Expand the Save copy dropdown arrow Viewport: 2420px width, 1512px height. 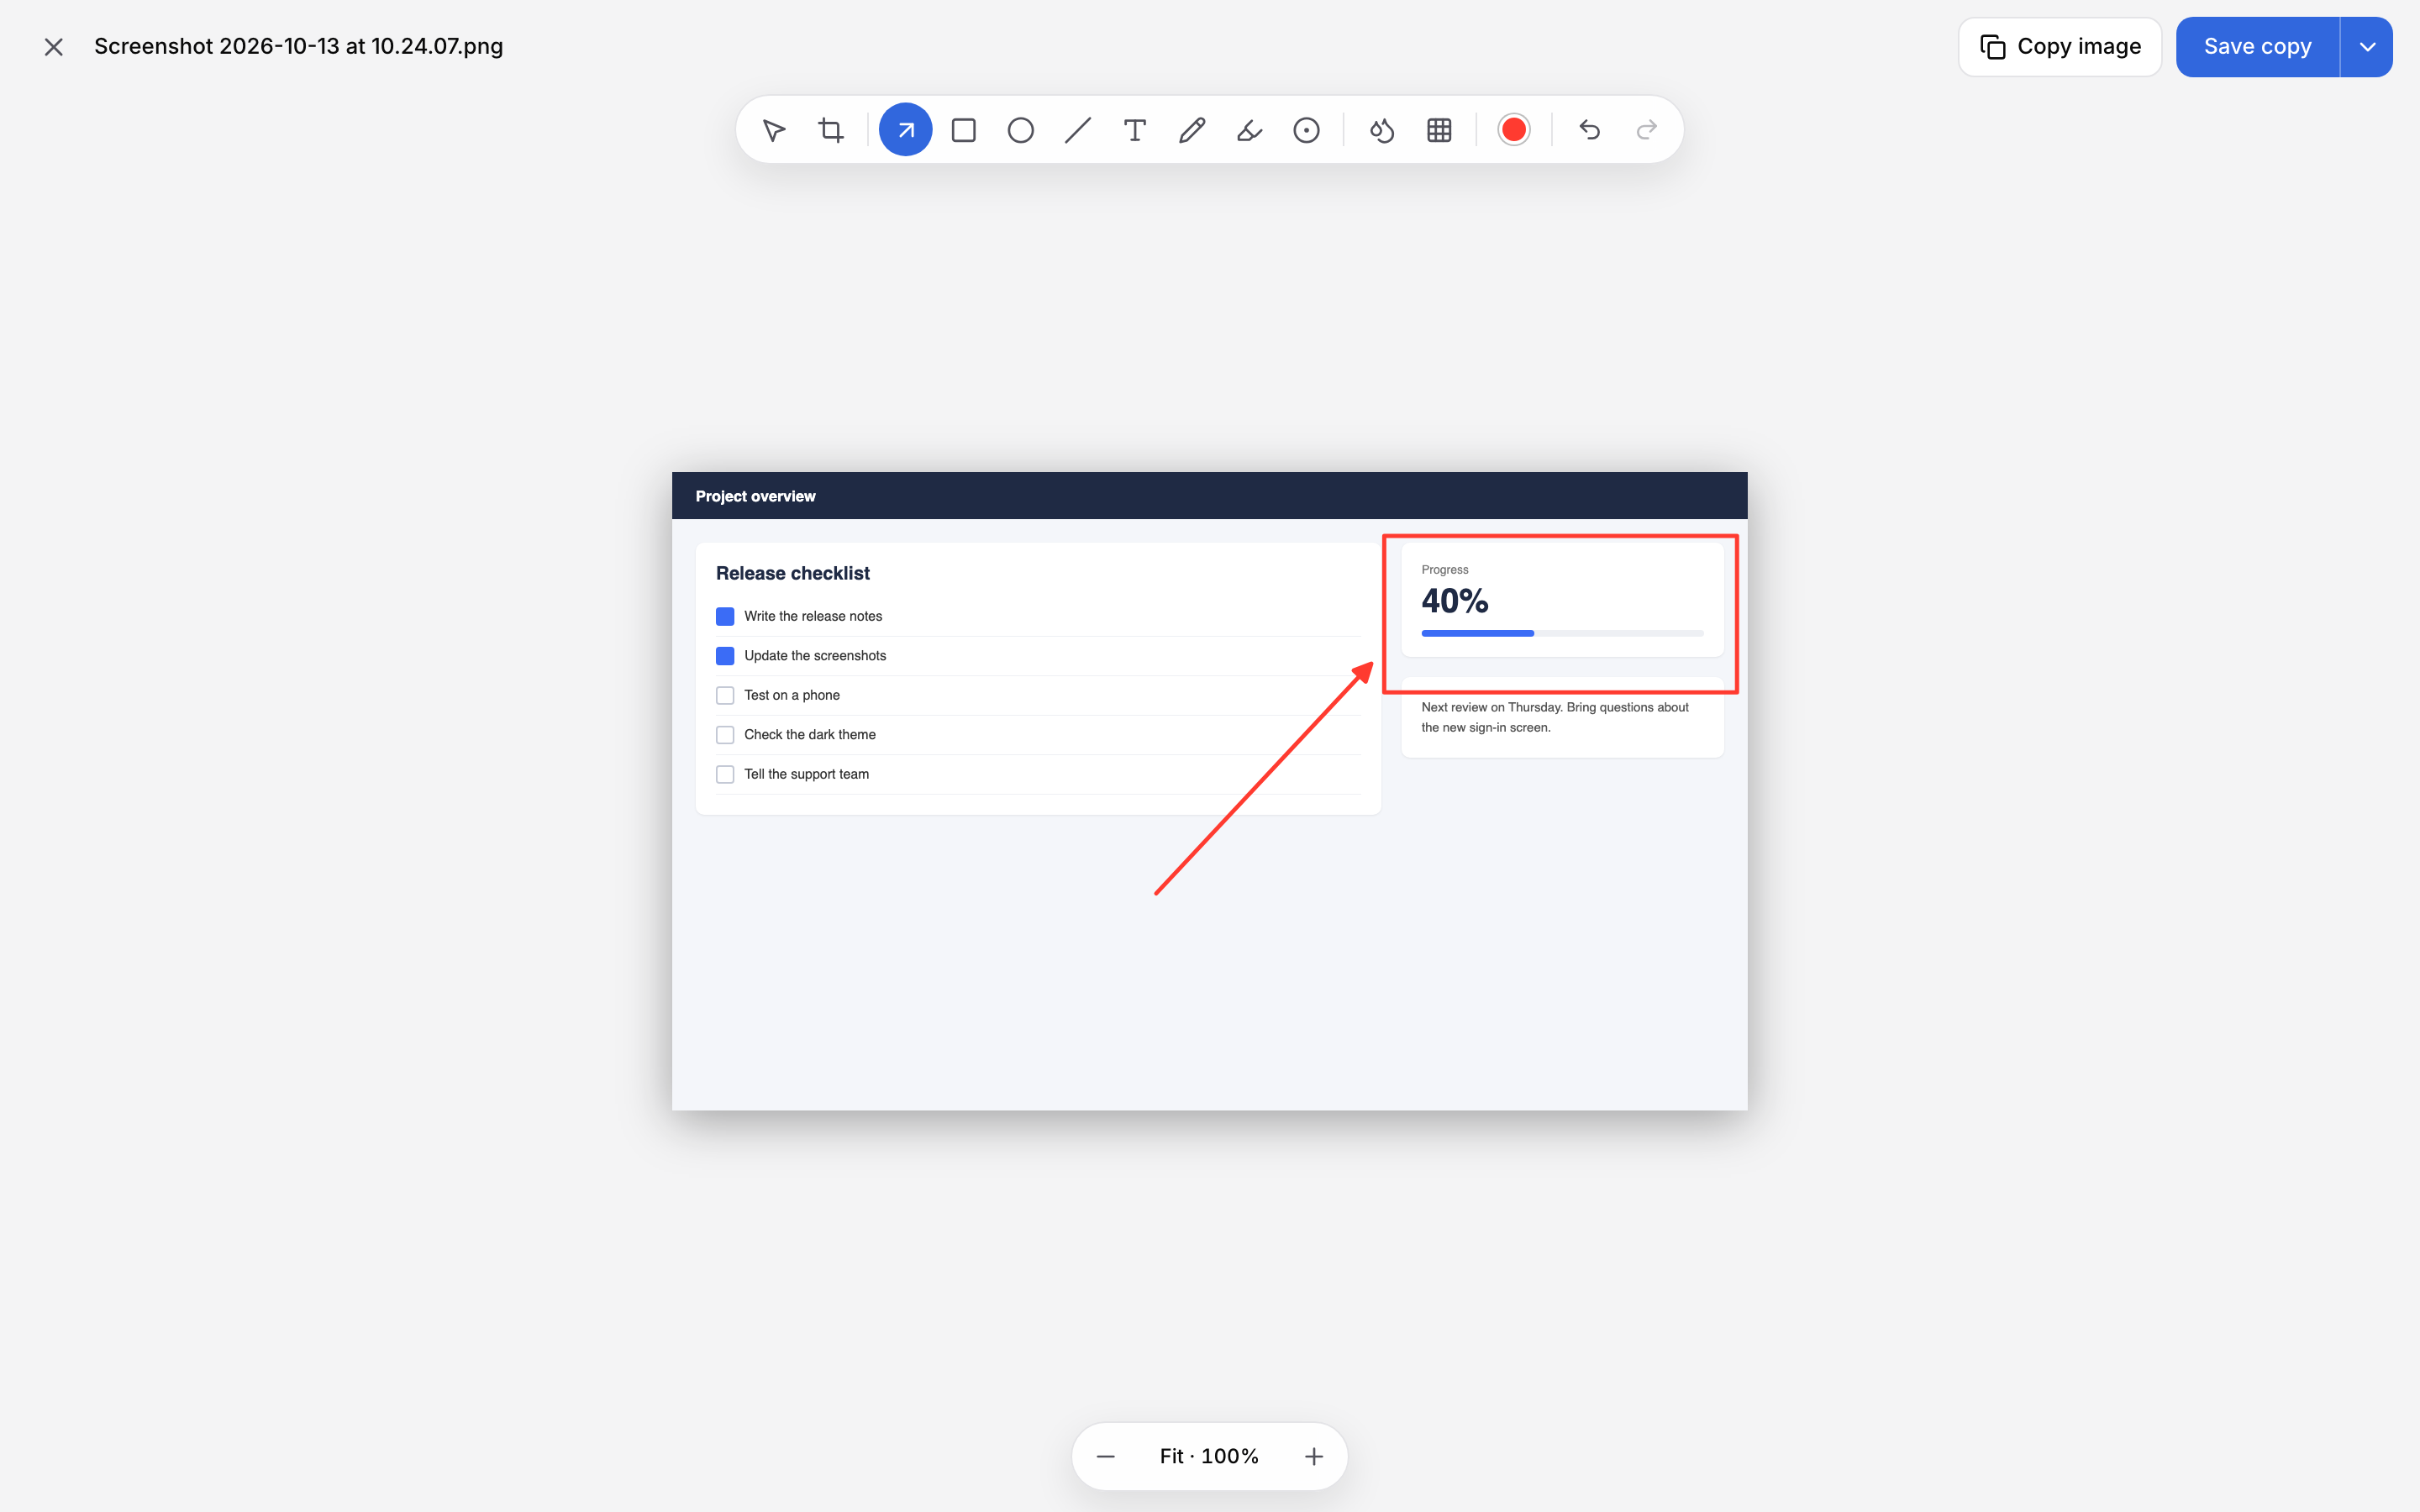(x=2367, y=47)
